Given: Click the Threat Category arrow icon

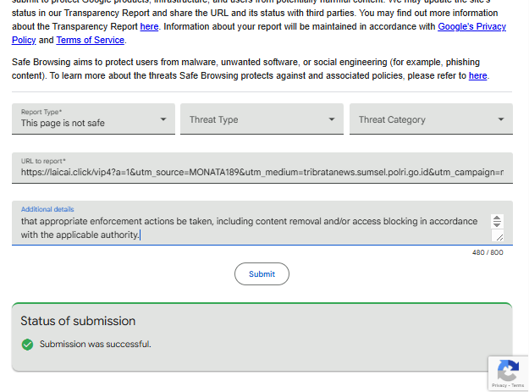Looking at the screenshot, I should pos(501,119).
